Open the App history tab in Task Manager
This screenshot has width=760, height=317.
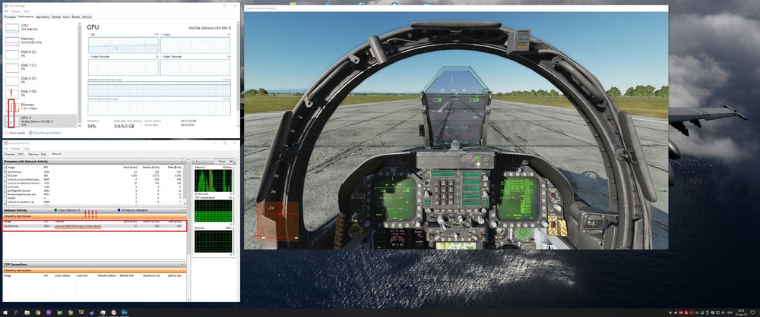pos(43,17)
